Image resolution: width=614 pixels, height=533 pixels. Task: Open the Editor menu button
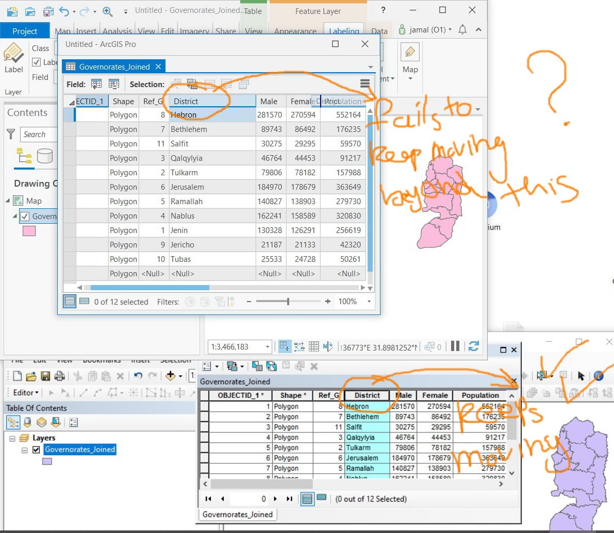click(x=26, y=392)
